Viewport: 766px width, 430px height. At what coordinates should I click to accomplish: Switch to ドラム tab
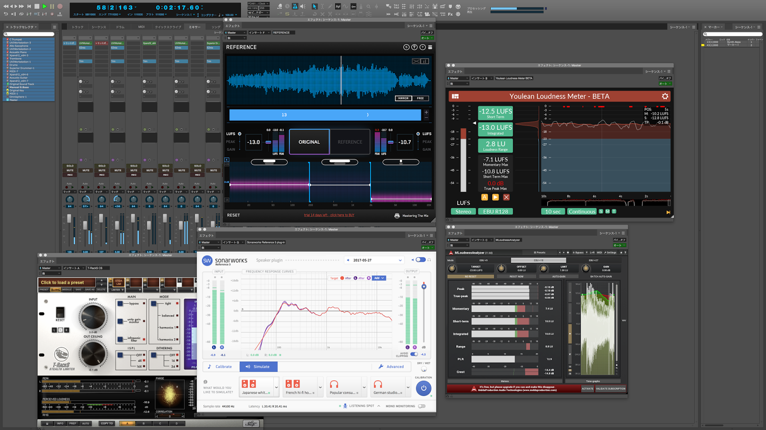120,27
